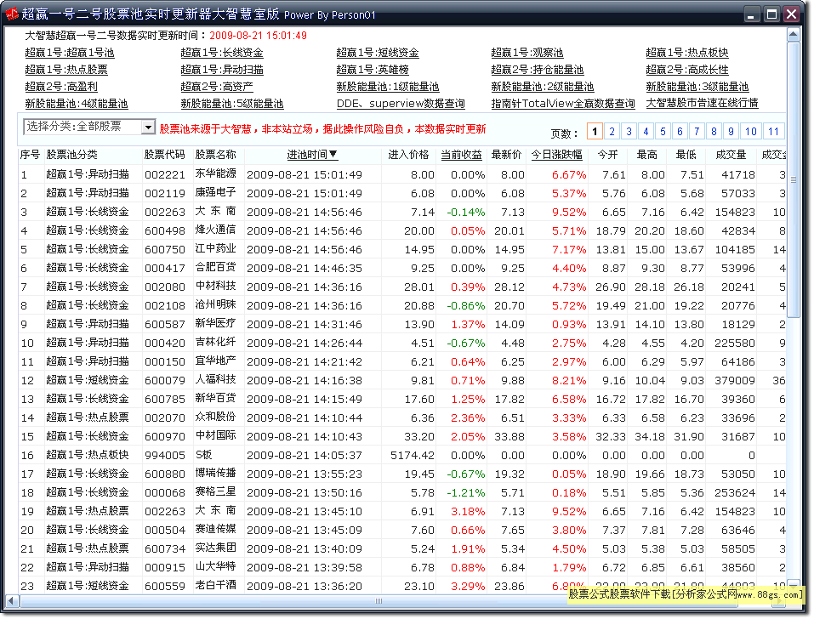Open the 新股能量池:3级能量池 link
Image resolution: width=814 pixels, height=619 pixels.
[697, 87]
